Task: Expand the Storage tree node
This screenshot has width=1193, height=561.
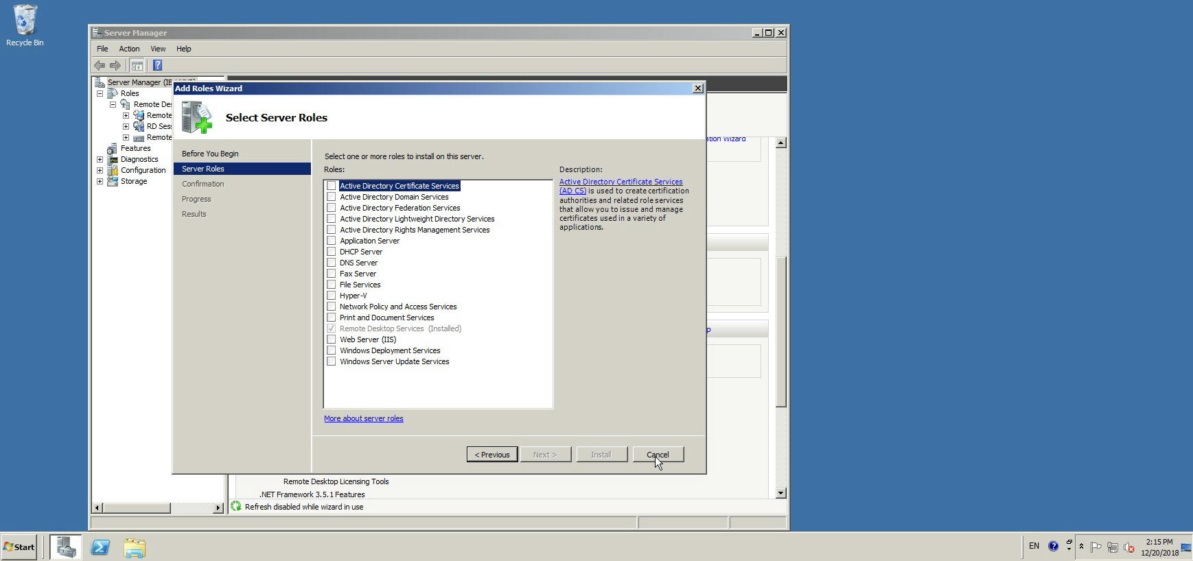Action: coord(100,181)
